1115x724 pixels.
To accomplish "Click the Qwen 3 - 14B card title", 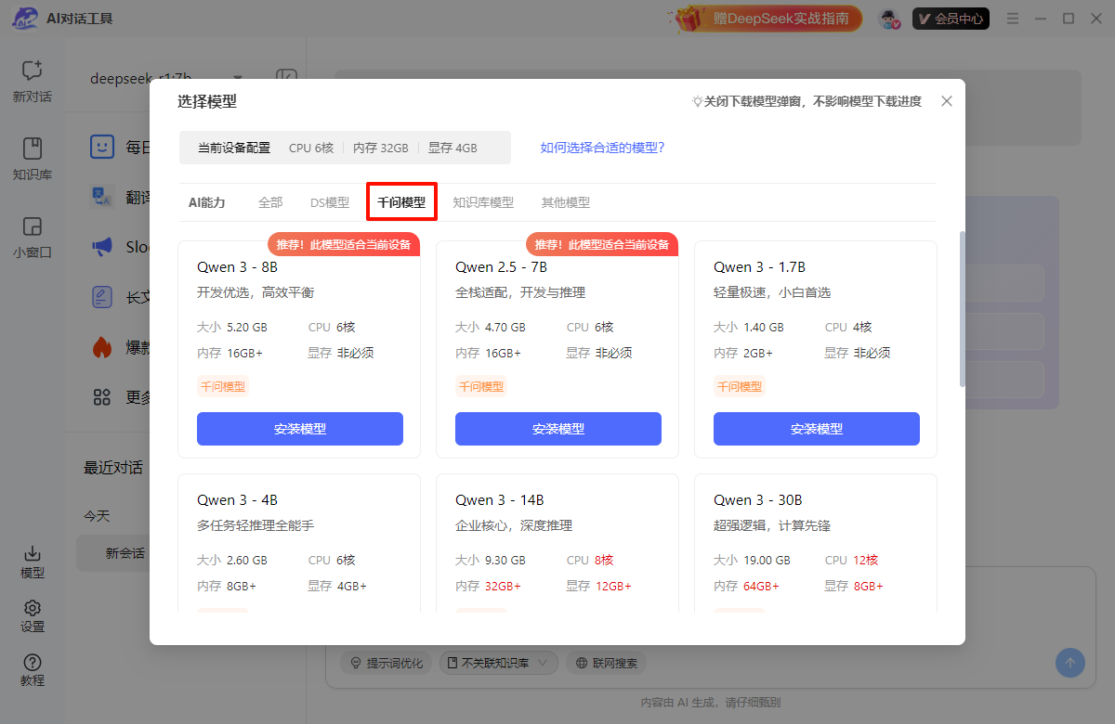I will (500, 500).
